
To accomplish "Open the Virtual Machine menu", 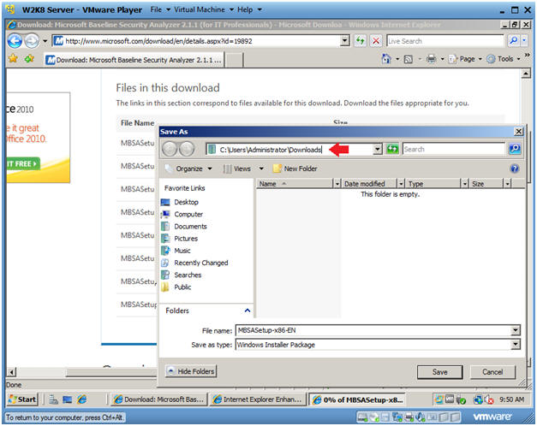I will (204, 9).
